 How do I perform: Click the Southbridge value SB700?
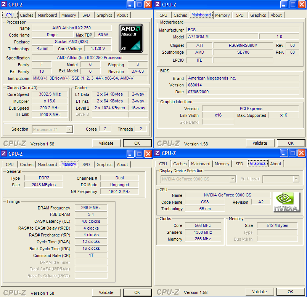click(x=243, y=52)
